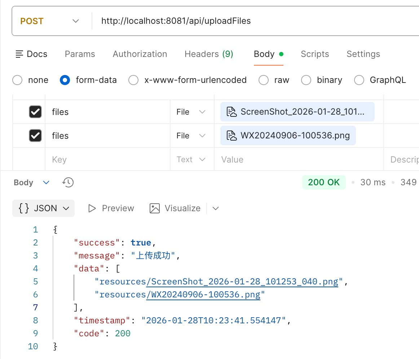Click the ScreenShot file attachment icon

tap(231, 112)
